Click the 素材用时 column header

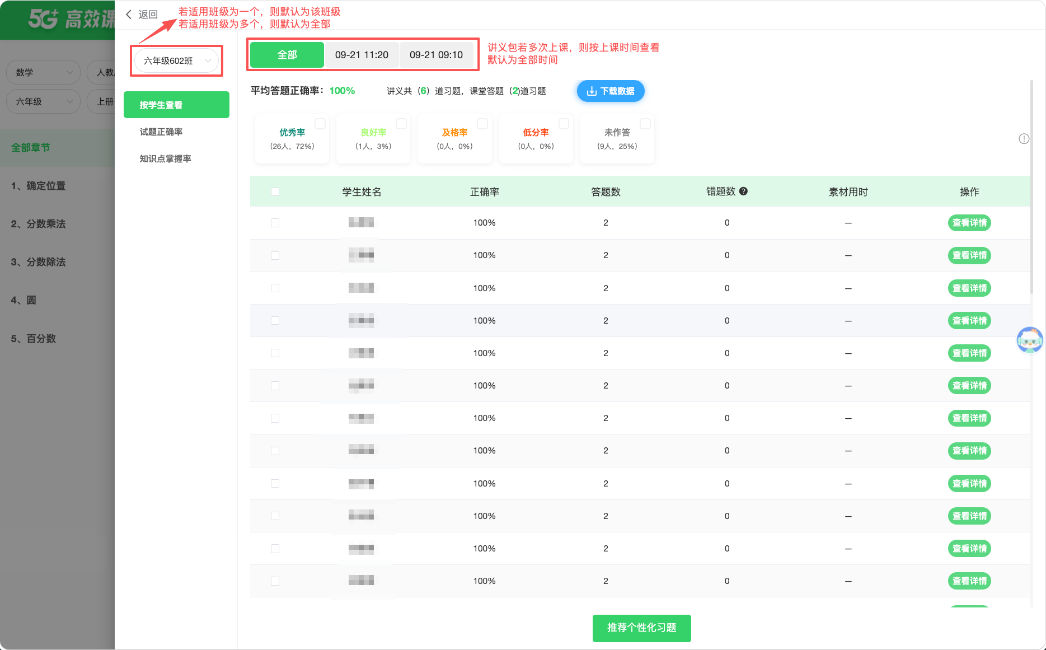(x=848, y=191)
